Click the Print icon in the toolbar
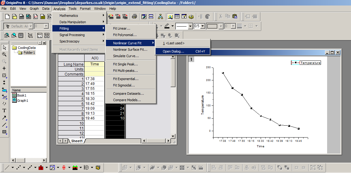The width and height of the screenshot is (351, 173). click(x=134, y=17)
